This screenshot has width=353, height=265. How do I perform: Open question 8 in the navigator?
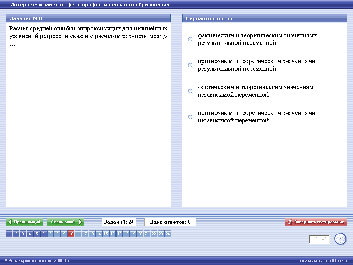click(x=58, y=234)
